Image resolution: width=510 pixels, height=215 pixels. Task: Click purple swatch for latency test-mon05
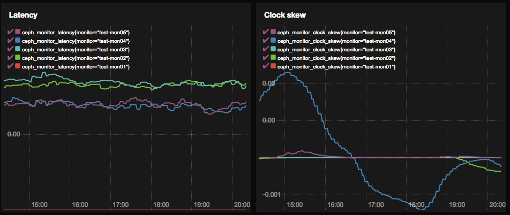tap(18, 32)
